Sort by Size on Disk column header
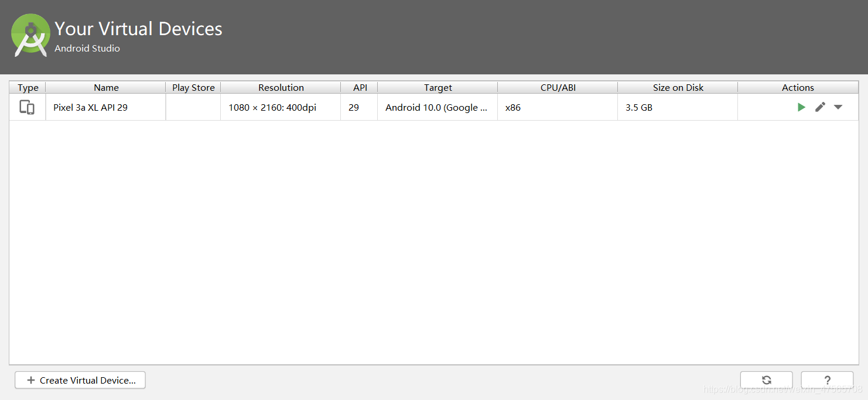 point(678,87)
